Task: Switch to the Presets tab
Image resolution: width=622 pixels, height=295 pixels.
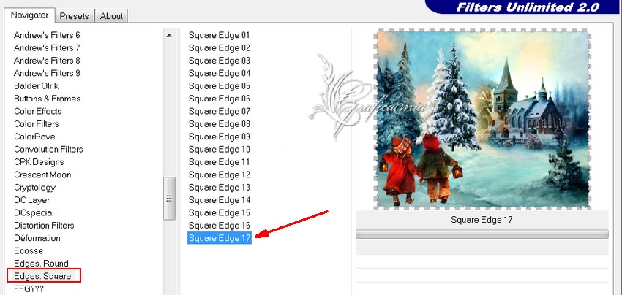Action: 74,16
